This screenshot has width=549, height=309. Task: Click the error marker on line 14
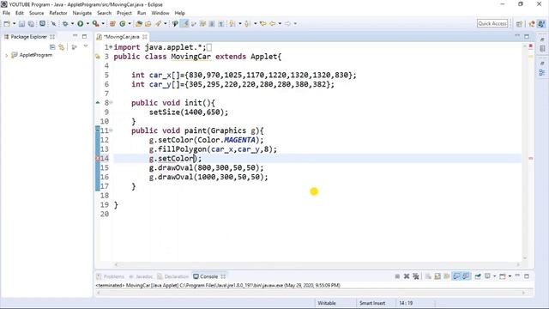point(98,158)
